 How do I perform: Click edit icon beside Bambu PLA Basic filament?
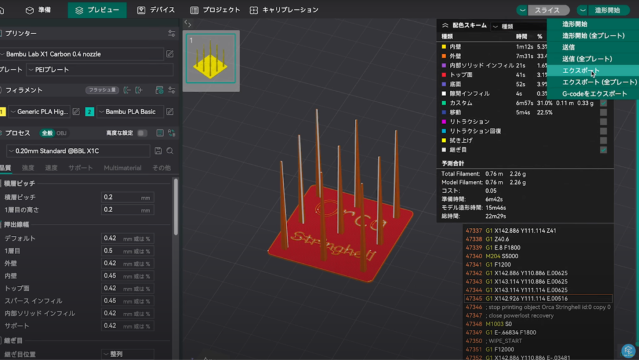tap(170, 112)
